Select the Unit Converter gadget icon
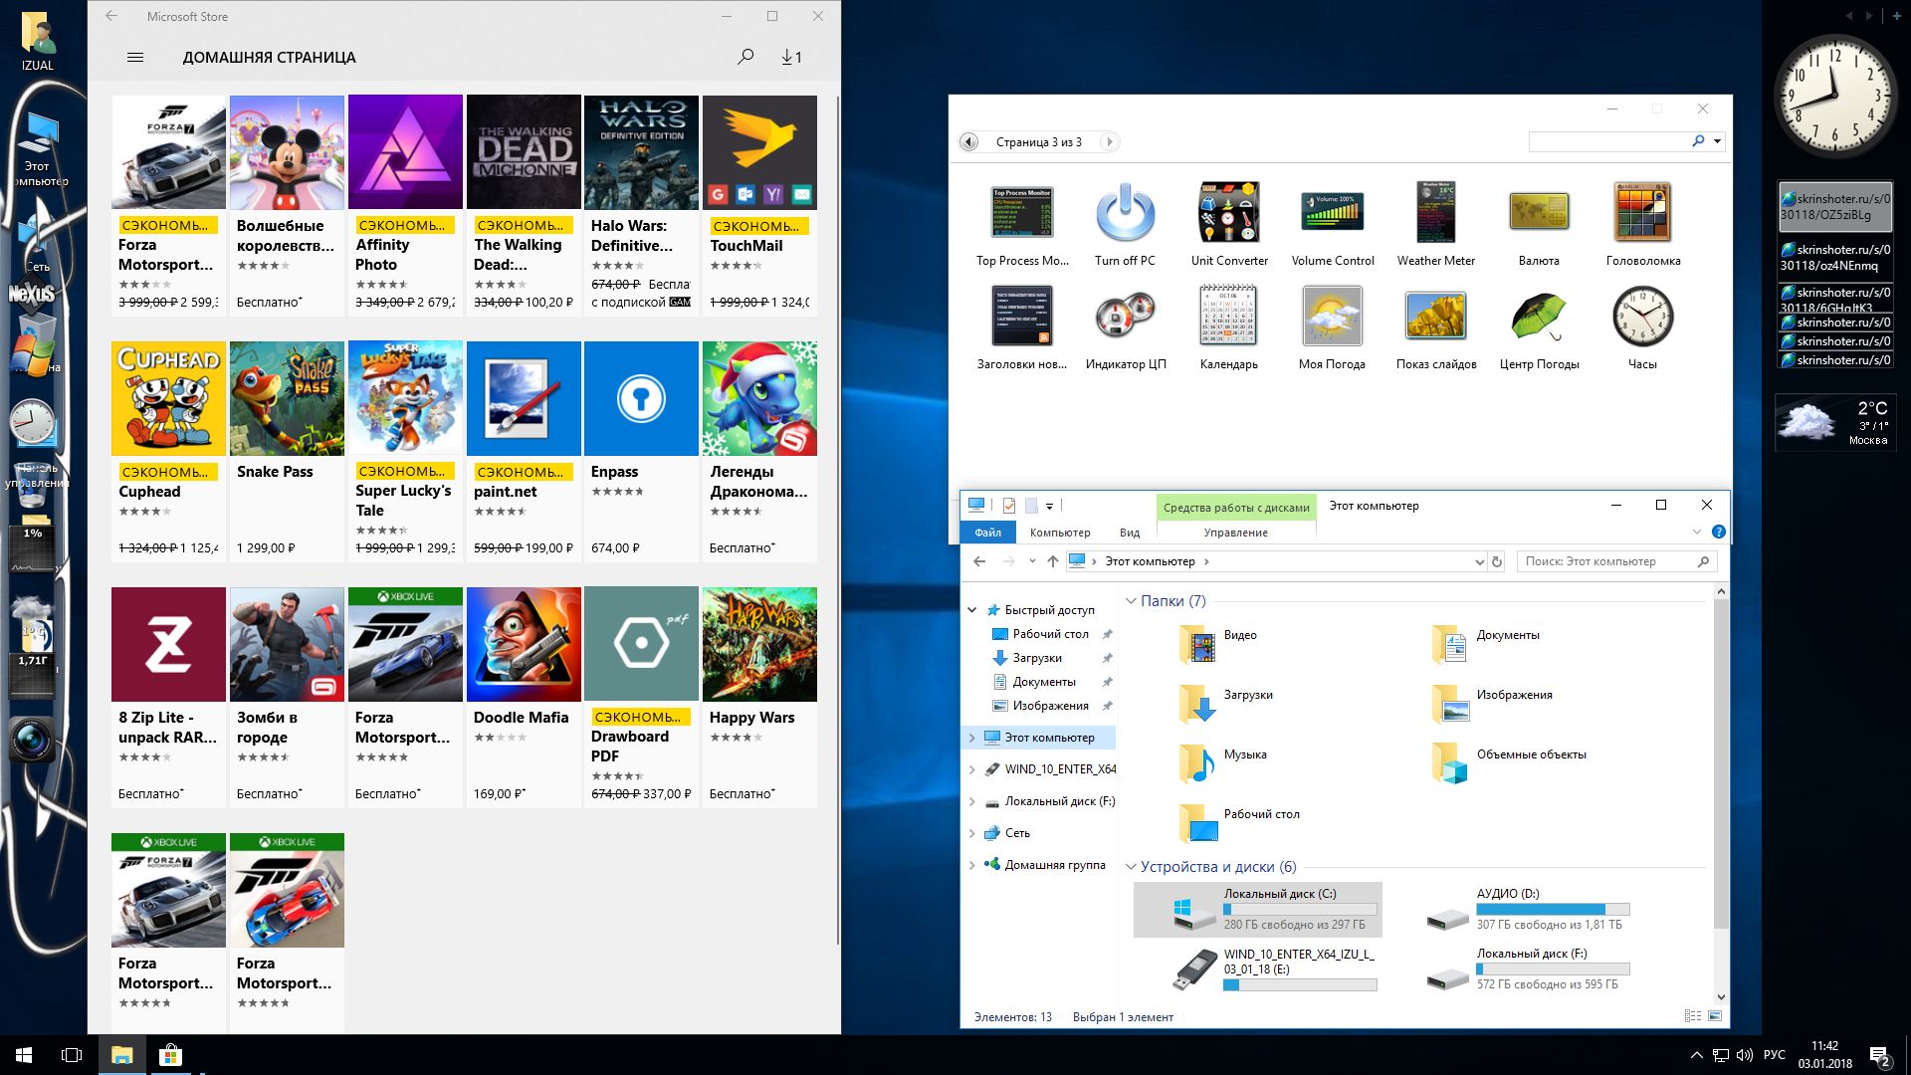 [x=1228, y=214]
